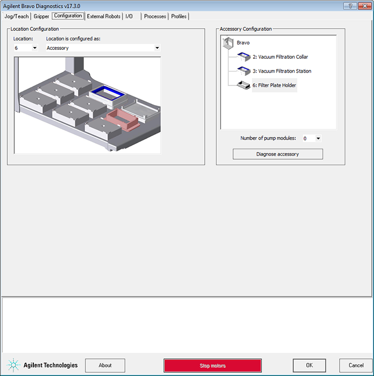The width and height of the screenshot is (374, 376).
Task: Select the pink highlighted deck location in the 3D view
Action: pyautogui.click(x=123, y=120)
